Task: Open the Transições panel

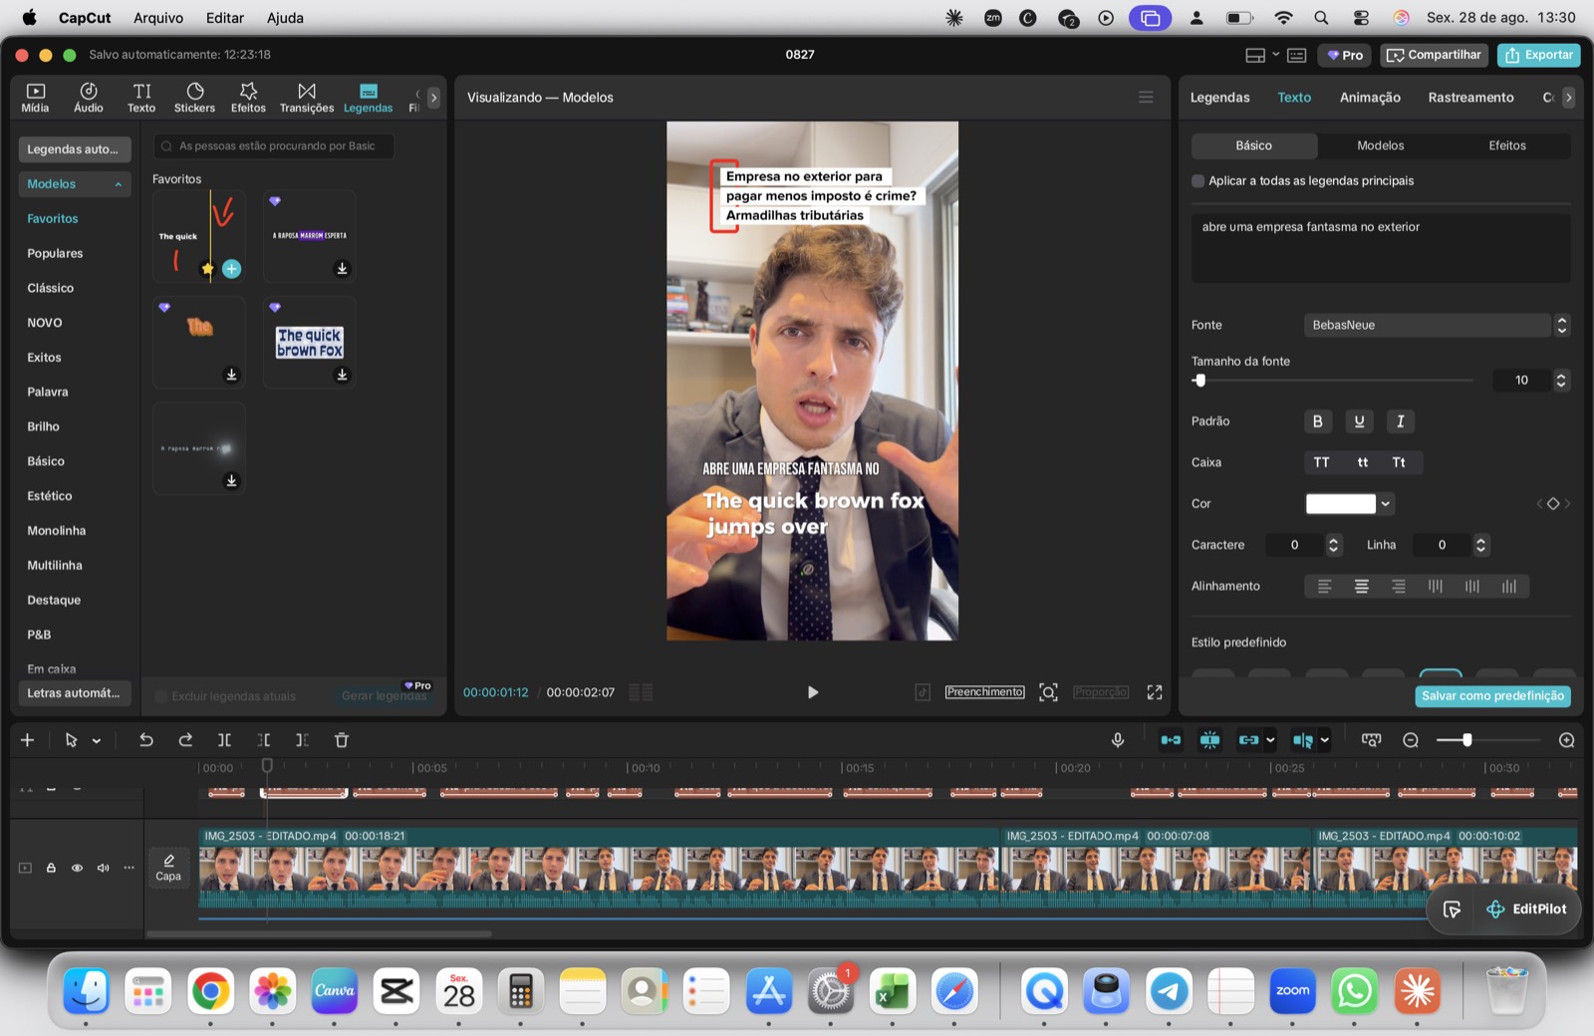Action: tap(307, 98)
